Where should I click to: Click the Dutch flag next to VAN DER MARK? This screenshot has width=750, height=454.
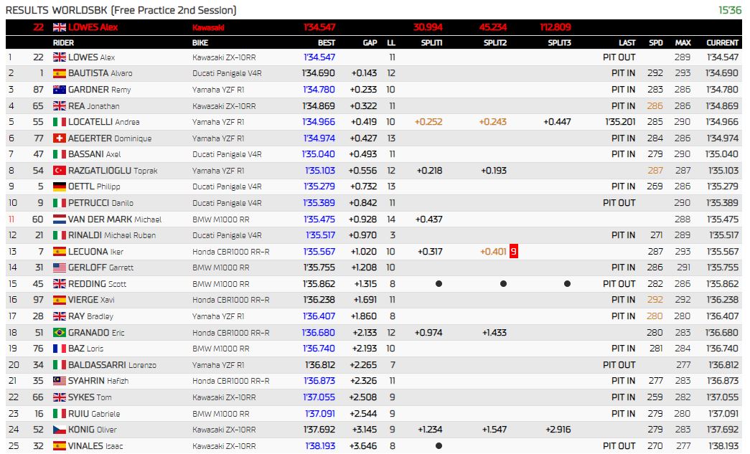click(x=60, y=219)
